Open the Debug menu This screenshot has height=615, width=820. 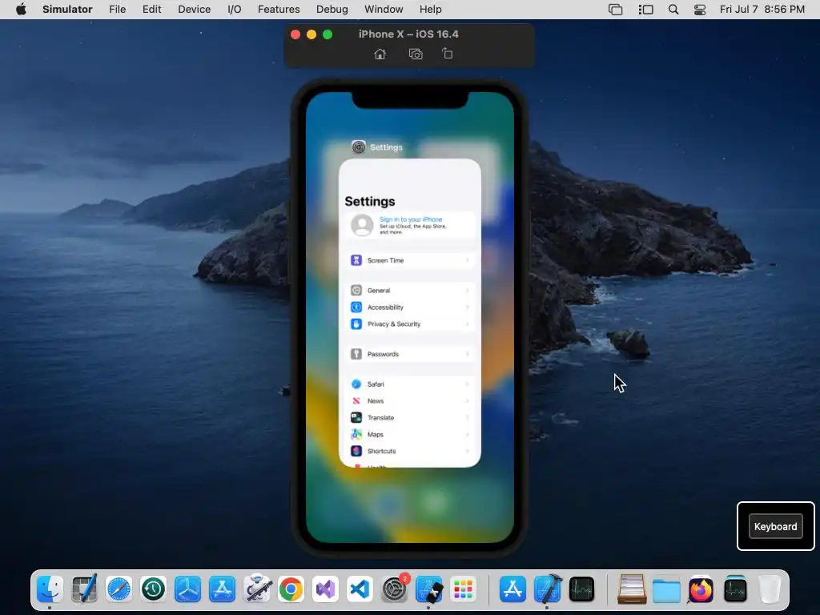point(332,10)
